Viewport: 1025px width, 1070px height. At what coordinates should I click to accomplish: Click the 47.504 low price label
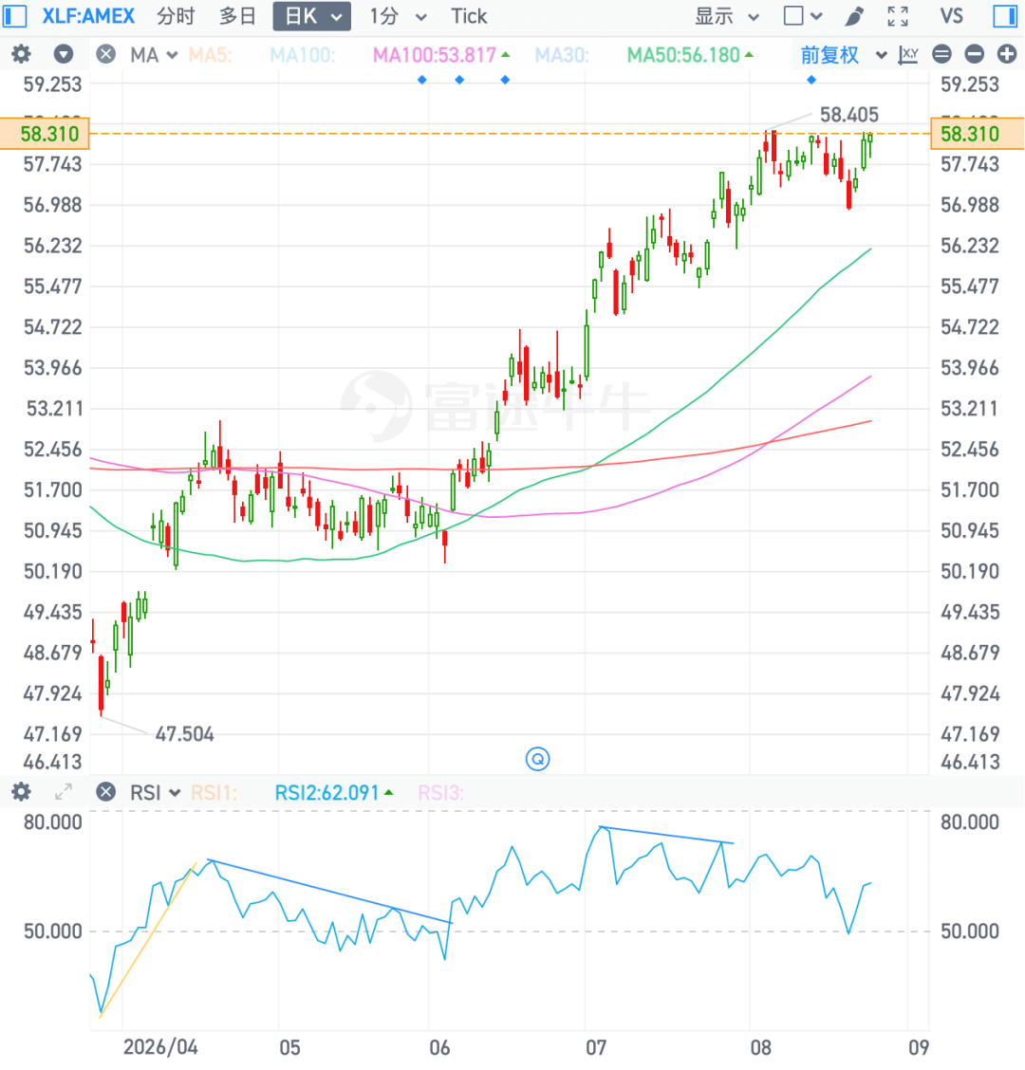pos(184,734)
